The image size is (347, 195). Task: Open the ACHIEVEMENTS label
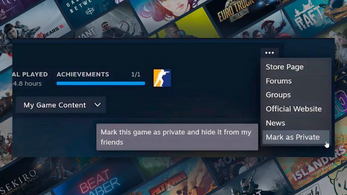[x=83, y=74]
